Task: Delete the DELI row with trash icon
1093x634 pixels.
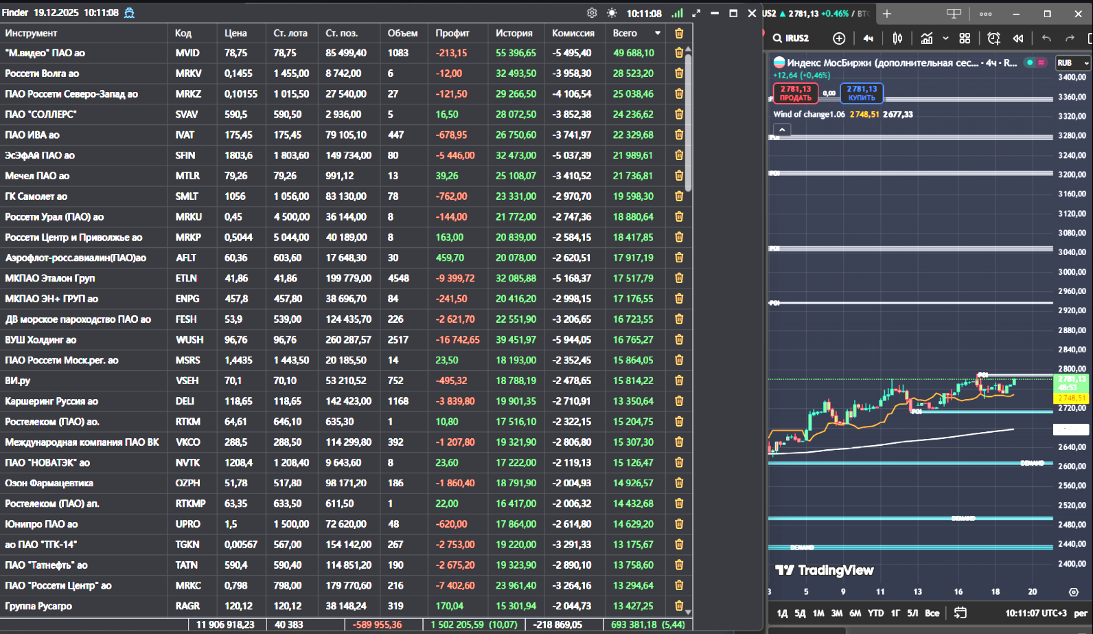Action: pos(679,401)
